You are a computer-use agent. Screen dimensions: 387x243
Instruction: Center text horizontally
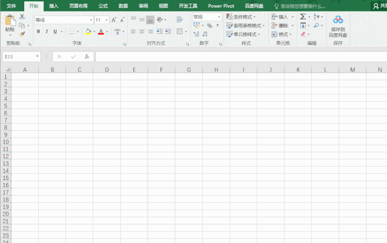[142, 32]
